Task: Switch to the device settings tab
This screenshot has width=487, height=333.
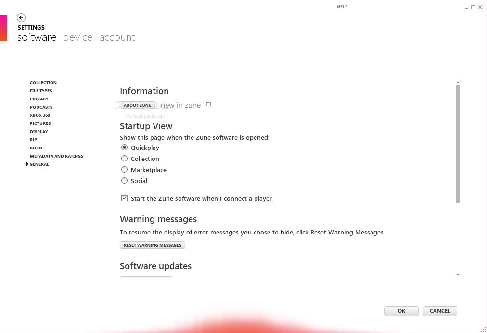Action: point(77,37)
